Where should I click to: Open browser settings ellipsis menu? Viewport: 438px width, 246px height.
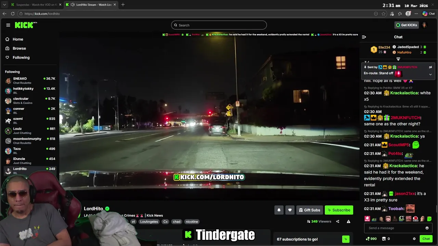(x=416, y=14)
